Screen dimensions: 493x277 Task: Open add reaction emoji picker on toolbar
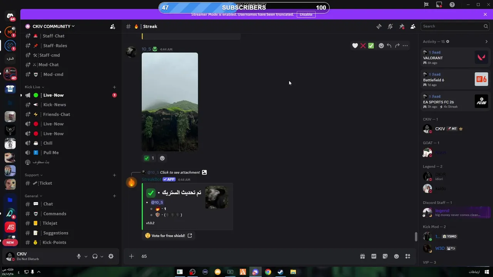(x=381, y=45)
